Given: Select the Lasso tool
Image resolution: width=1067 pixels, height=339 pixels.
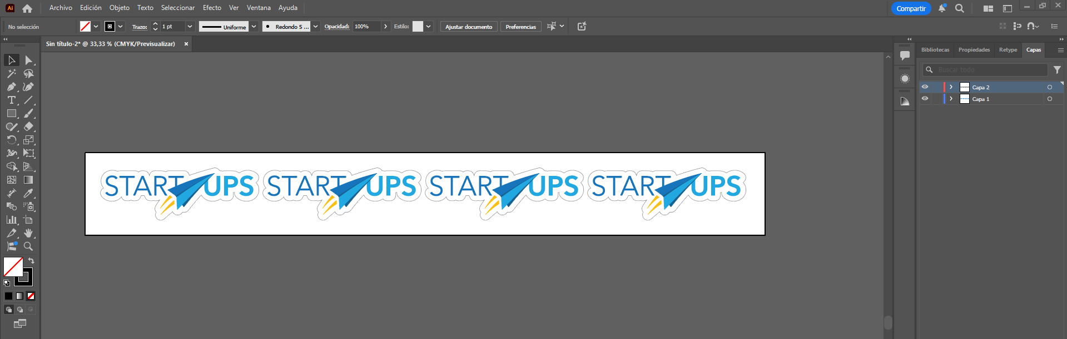Looking at the screenshot, I should (x=28, y=73).
